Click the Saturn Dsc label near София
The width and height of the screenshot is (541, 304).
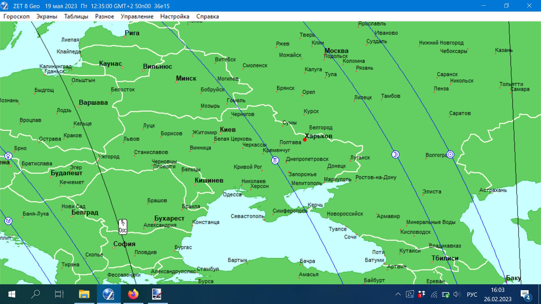[123, 227]
